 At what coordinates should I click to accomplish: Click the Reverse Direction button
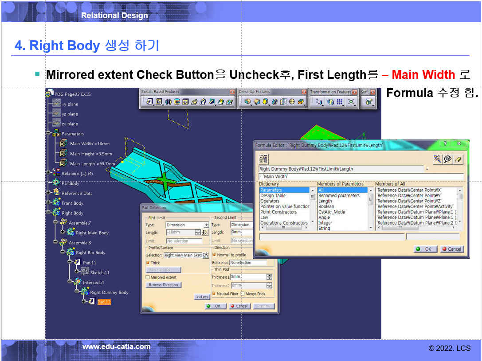tap(164, 285)
